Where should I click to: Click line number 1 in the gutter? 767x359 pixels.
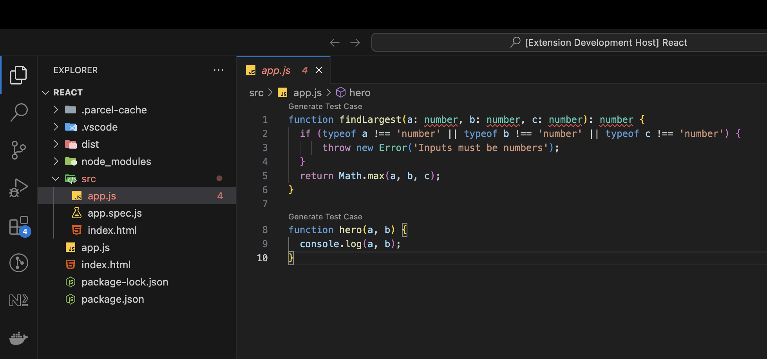coord(265,119)
